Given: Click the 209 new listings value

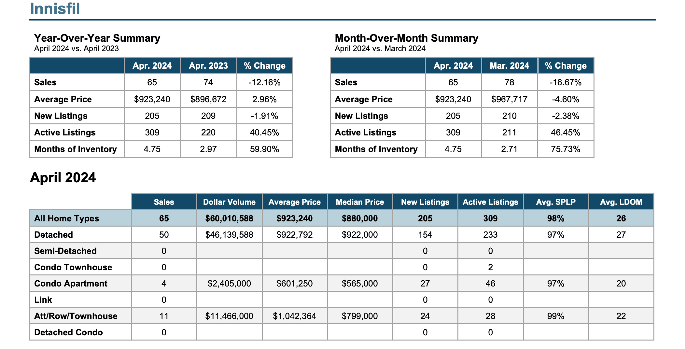Looking at the screenshot, I should pos(208,116).
